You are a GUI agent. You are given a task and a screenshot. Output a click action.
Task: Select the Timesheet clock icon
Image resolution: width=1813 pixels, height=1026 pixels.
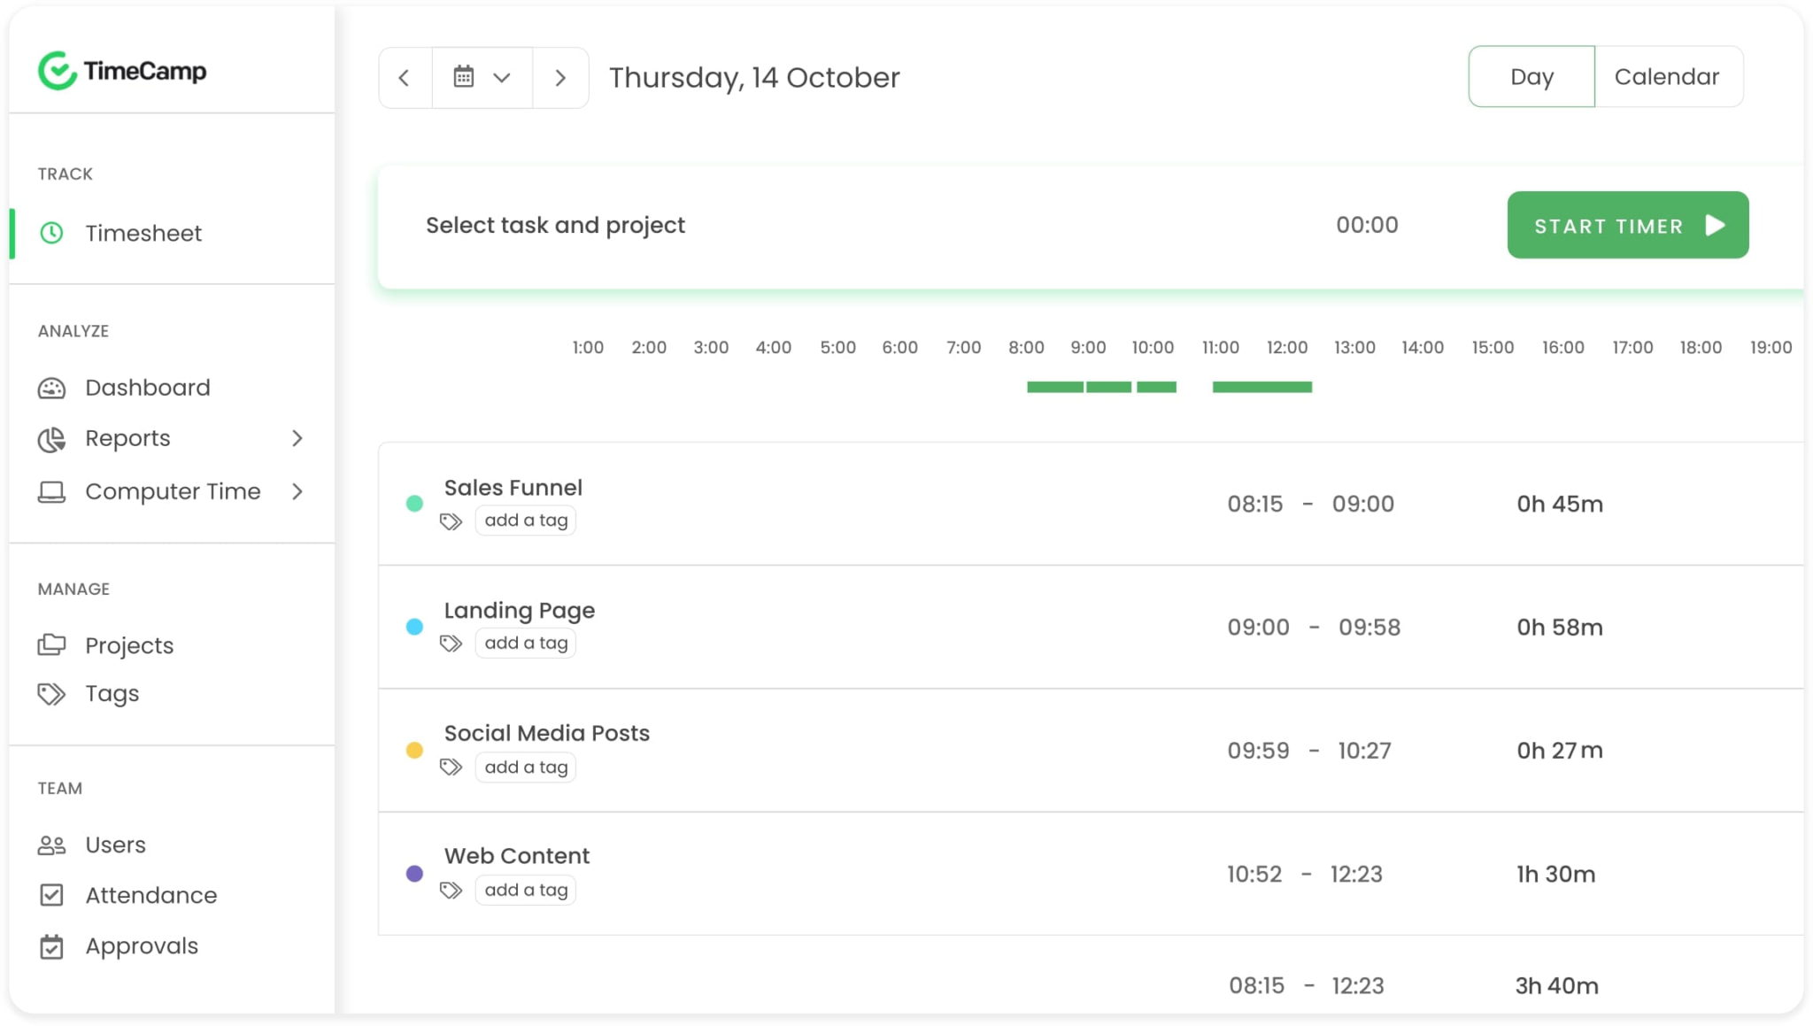[x=51, y=233]
